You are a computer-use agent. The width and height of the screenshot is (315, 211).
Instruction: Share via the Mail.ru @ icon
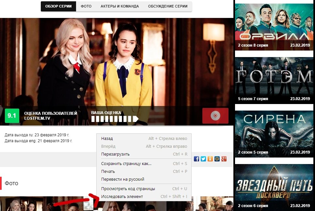[217, 159]
